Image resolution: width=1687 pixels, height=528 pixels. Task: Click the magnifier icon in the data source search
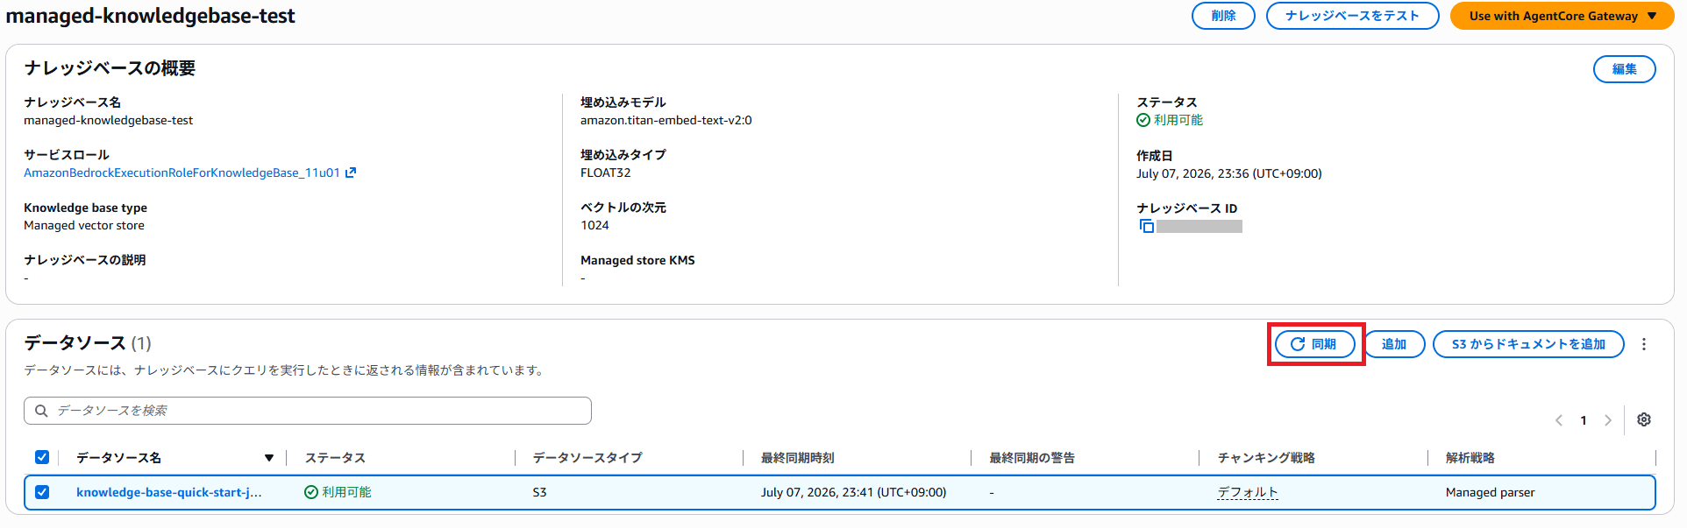(x=41, y=411)
